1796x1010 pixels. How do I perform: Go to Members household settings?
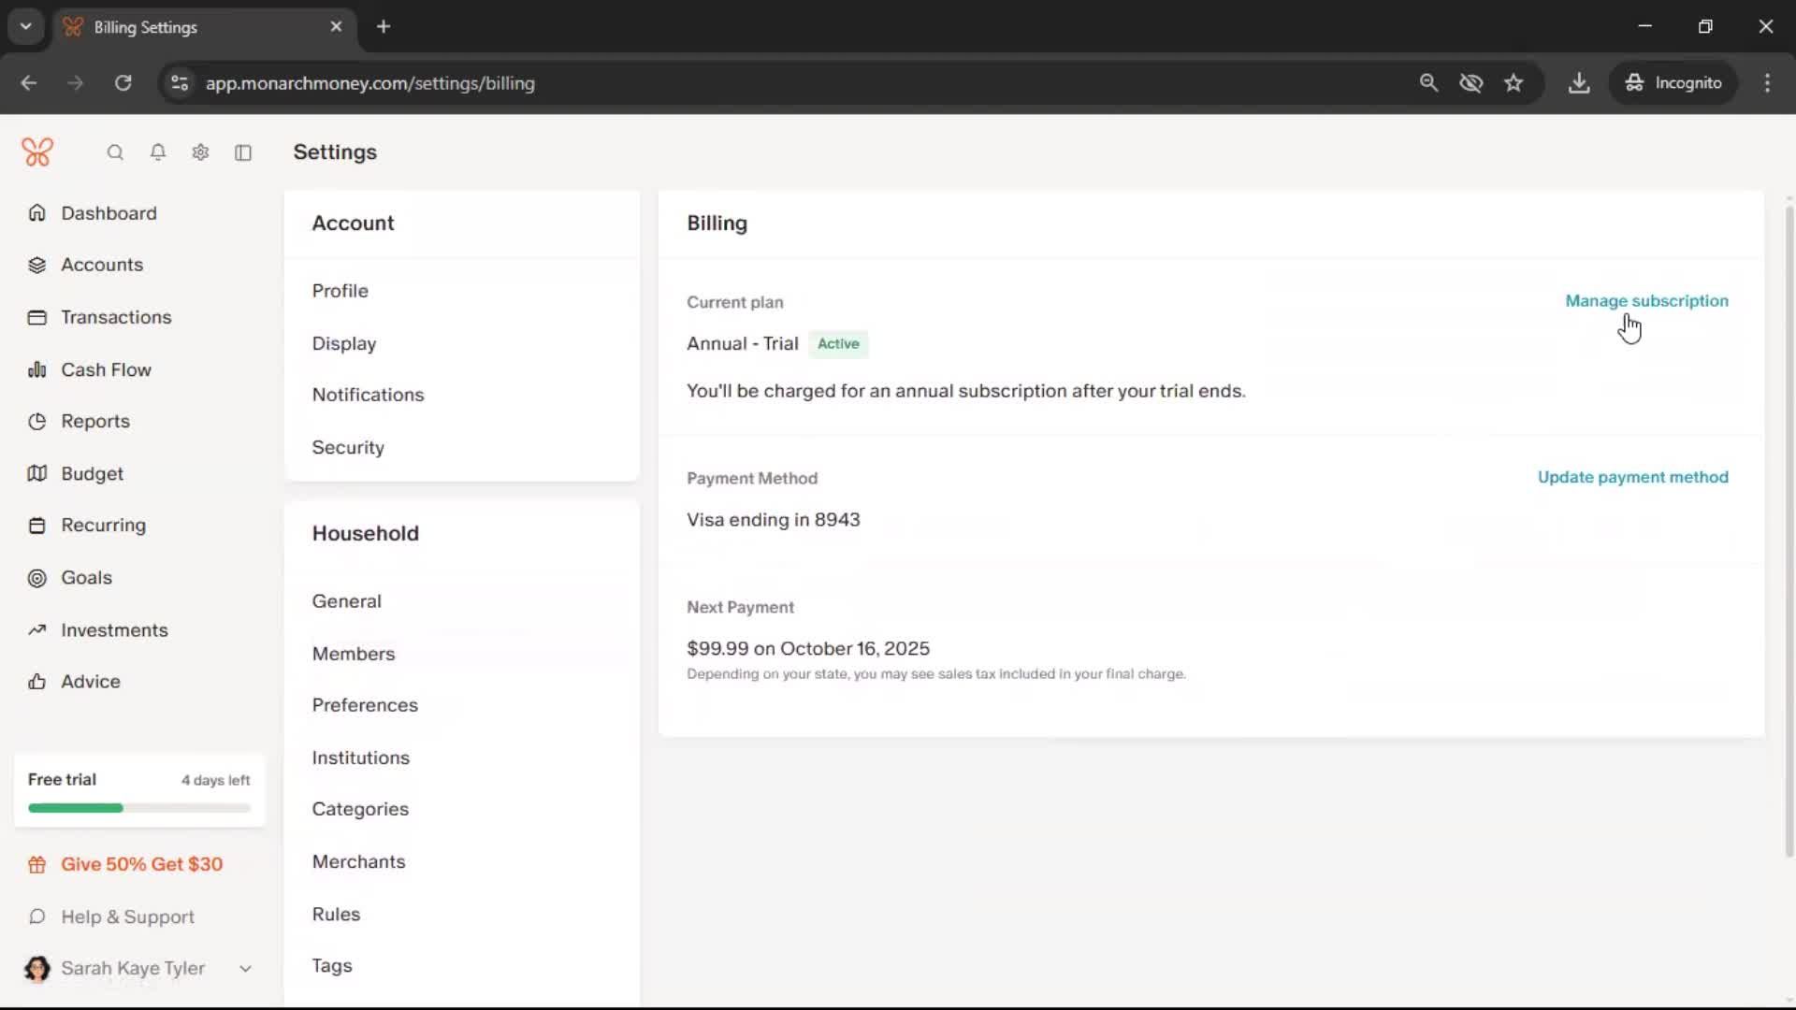click(354, 654)
